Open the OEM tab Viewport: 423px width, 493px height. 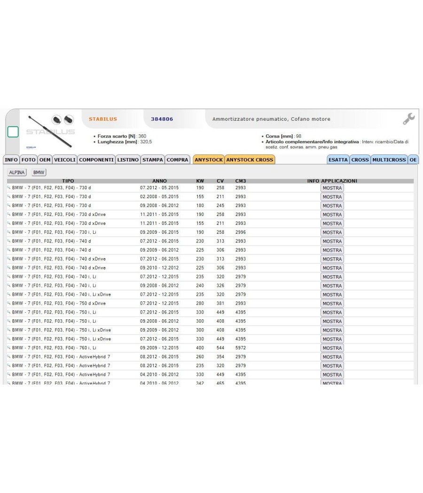click(x=45, y=160)
